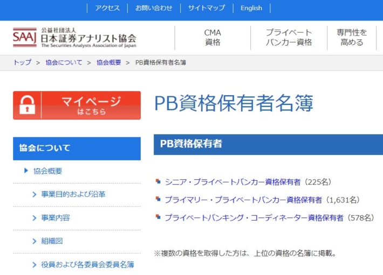Open シニア・プライベートバンカー資格保有者 list
The height and width of the screenshot is (275, 383).
(233, 182)
